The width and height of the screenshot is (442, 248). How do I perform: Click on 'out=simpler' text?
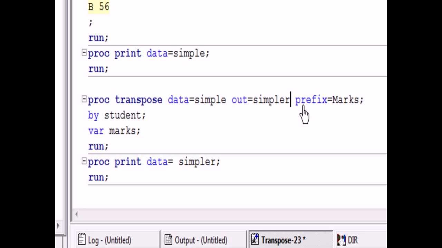pyautogui.click(x=261, y=100)
